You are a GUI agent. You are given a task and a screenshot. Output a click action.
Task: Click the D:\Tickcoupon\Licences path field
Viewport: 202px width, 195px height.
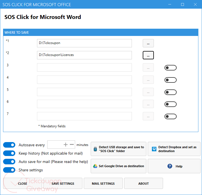pos(84,55)
